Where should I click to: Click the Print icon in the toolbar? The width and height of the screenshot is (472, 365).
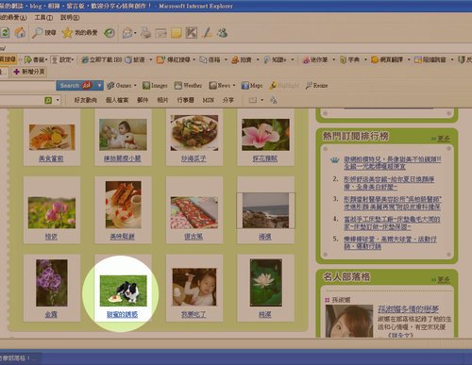pyautogui.click(x=145, y=33)
